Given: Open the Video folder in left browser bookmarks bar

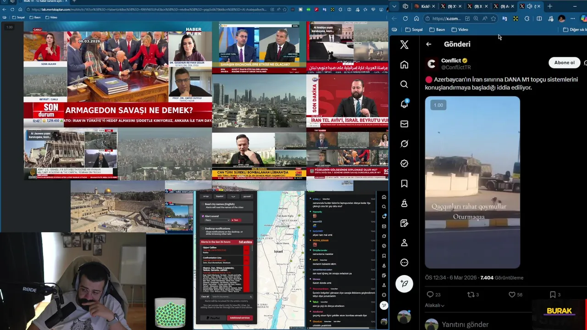Looking at the screenshot, I should click(x=50, y=17).
